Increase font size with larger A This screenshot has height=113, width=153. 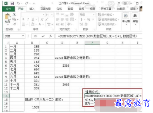pyautogui.click(x=42, y=19)
